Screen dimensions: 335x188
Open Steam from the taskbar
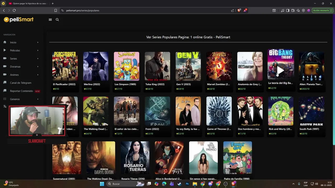179,184
